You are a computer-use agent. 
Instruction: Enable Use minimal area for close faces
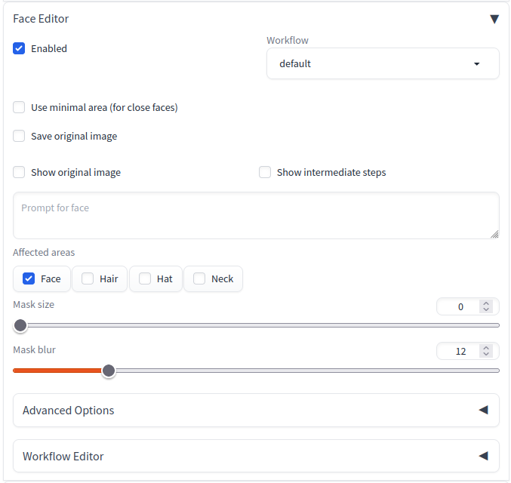(19, 107)
